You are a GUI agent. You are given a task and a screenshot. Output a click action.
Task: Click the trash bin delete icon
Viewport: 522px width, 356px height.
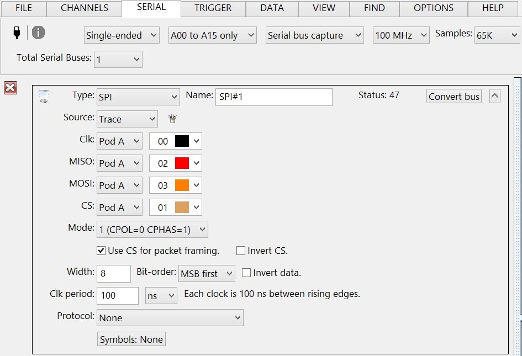44,97
